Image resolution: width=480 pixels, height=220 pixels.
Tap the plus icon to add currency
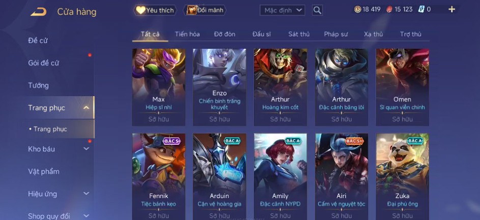click(x=452, y=10)
